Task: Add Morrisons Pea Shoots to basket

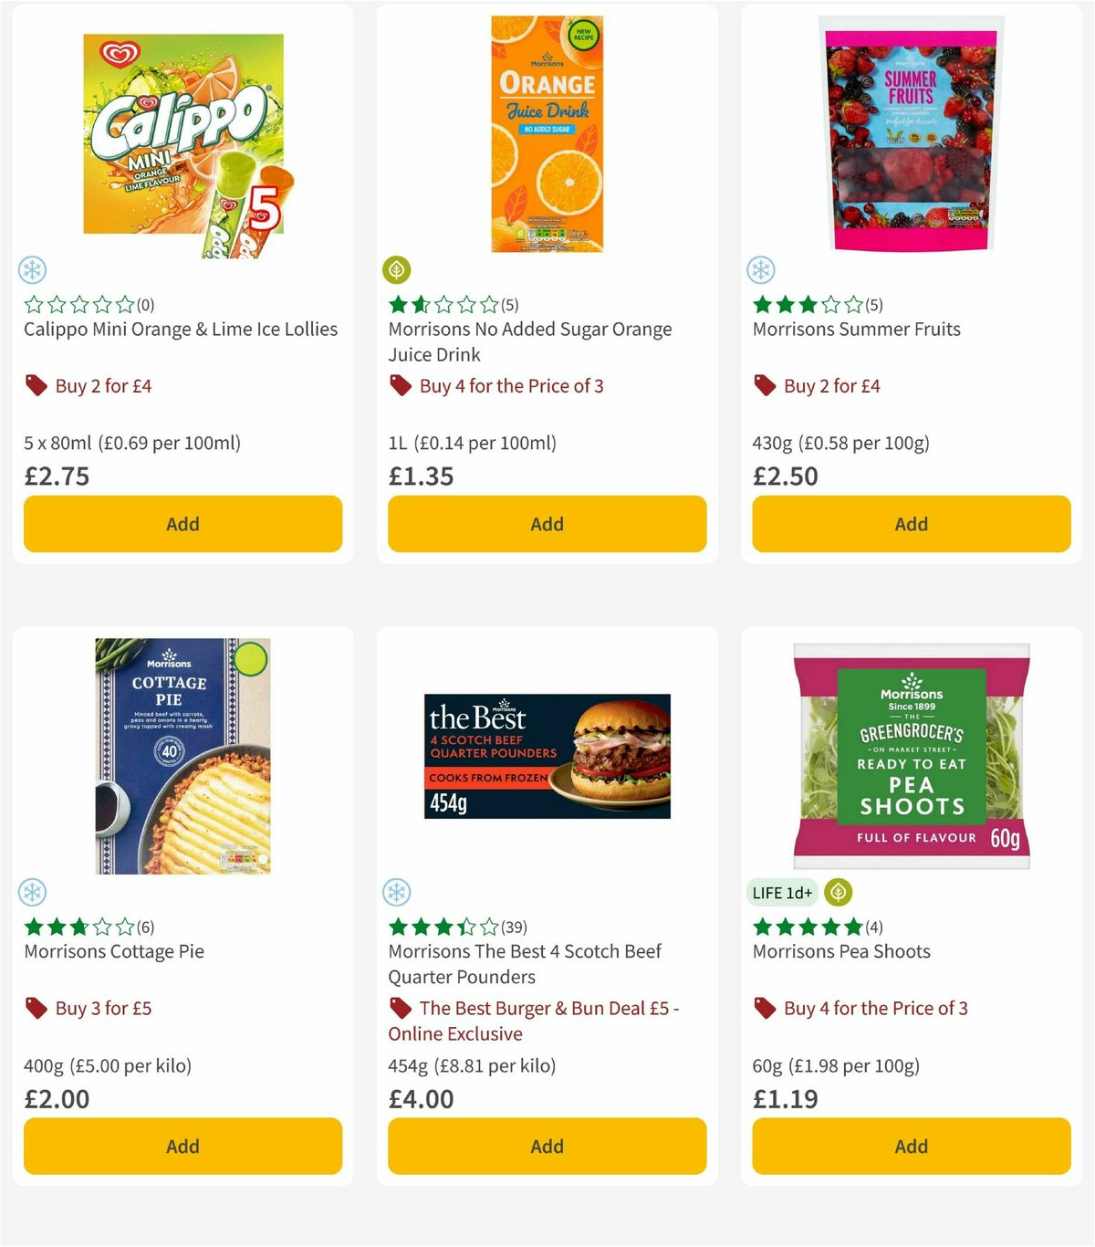Action: click(911, 1146)
